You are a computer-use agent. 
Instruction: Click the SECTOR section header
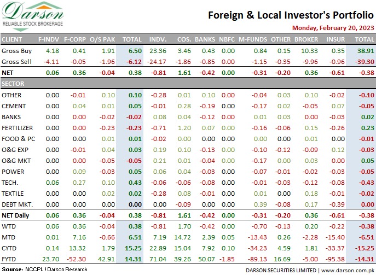coord(13,84)
